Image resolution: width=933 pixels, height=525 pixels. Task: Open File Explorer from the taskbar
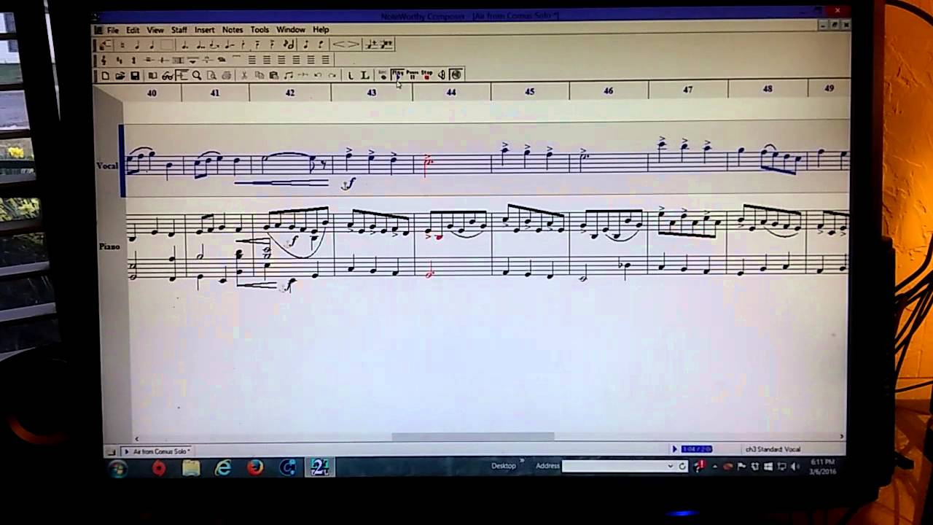point(191,468)
